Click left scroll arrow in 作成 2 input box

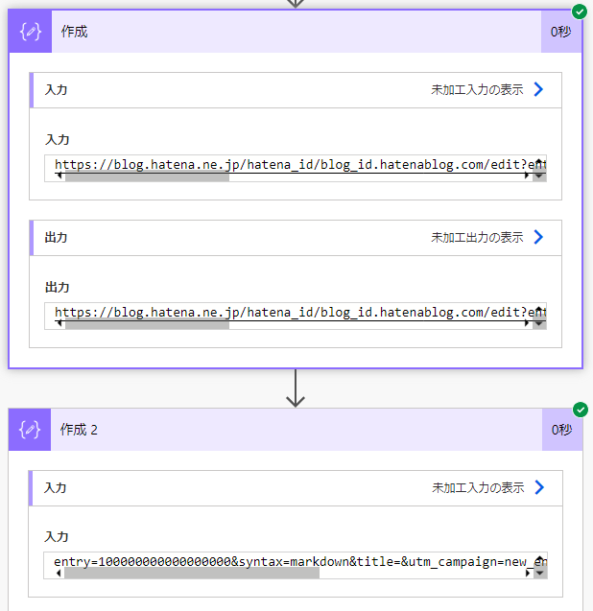point(59,574)
